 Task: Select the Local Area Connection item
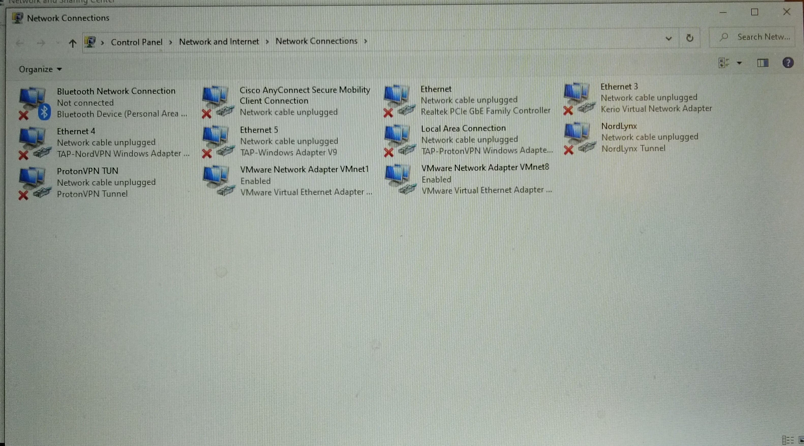point(463,128)
